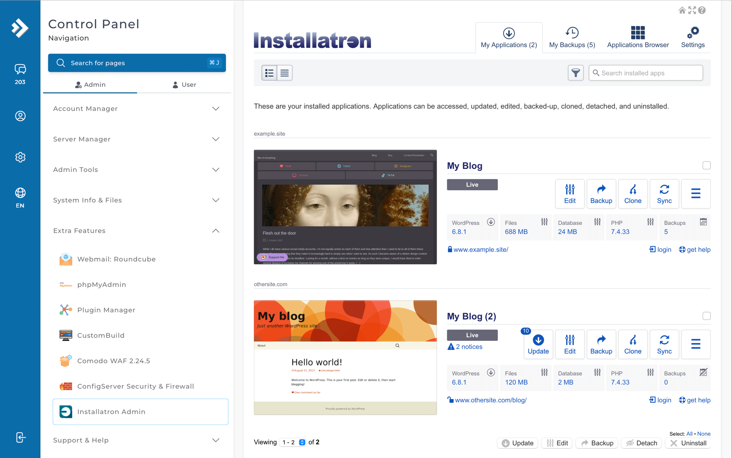Image resolution: width=732 pixels, height=458 pixels.
Task: Open the filter funnel button
Action: [x=575, y=73]
